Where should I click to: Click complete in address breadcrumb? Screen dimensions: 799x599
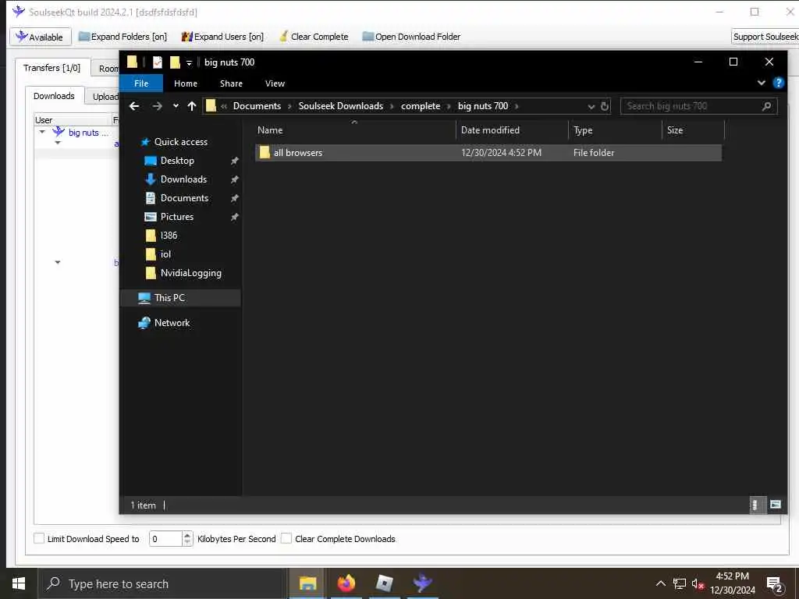(x=421, y=106)
